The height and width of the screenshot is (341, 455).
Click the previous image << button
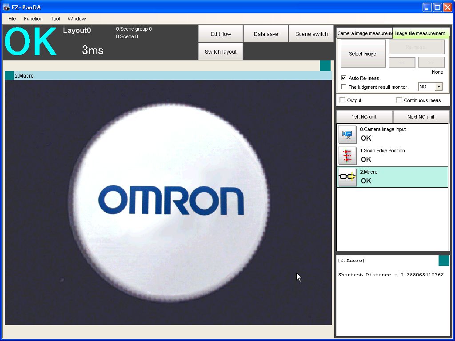click(402, 62)
